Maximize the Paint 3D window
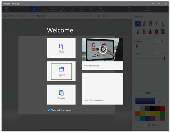170x132 pixels. point(159,4)
